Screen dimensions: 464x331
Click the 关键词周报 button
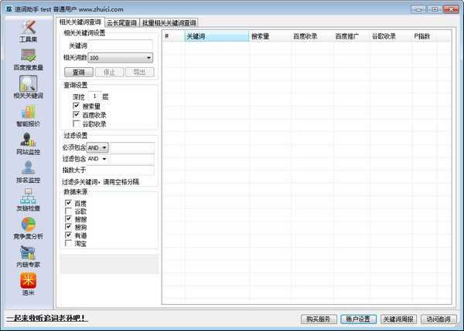coord(398,319)
